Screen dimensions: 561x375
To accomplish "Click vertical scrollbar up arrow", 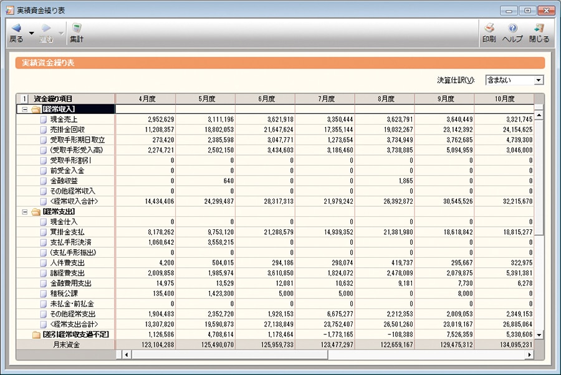I will pos(539,115).
